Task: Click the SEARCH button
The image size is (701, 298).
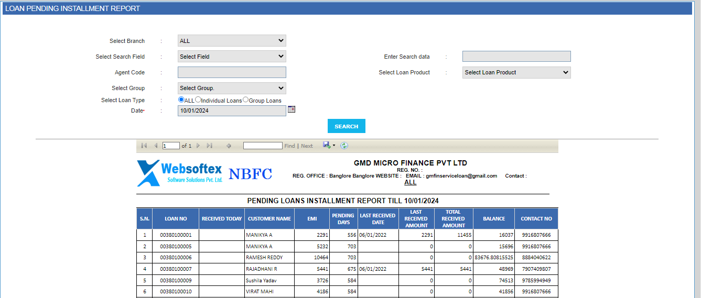Action: tap(347, 126)
